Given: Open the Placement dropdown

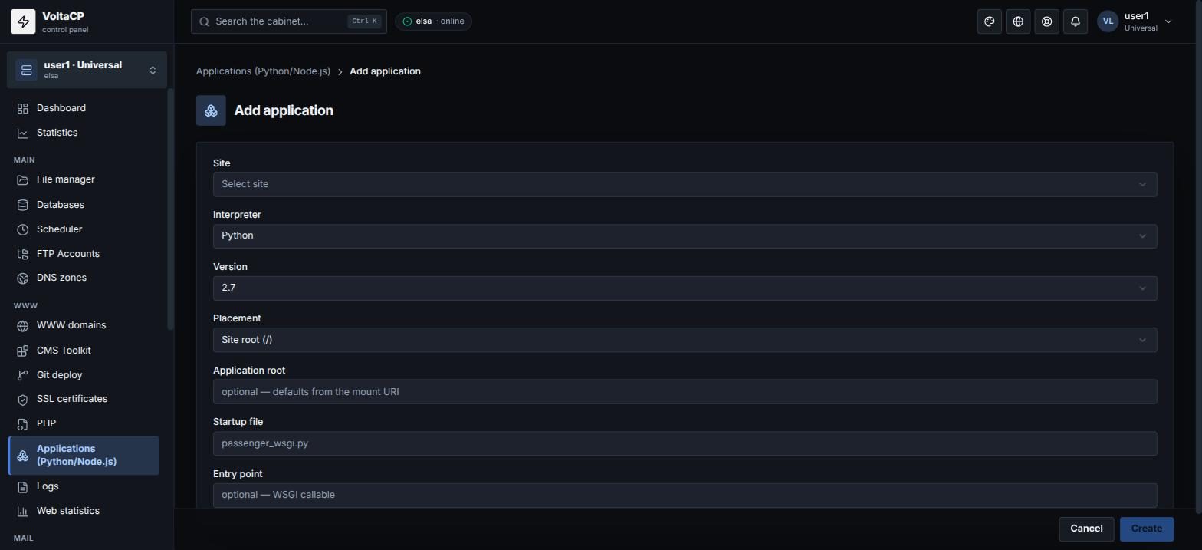Looking at the screenshot, I should tap(685, 340).
